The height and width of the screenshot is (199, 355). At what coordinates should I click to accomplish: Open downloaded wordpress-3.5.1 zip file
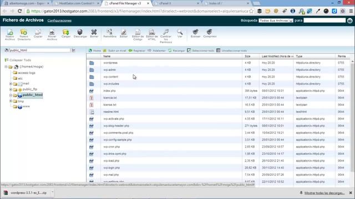[28, 193]
